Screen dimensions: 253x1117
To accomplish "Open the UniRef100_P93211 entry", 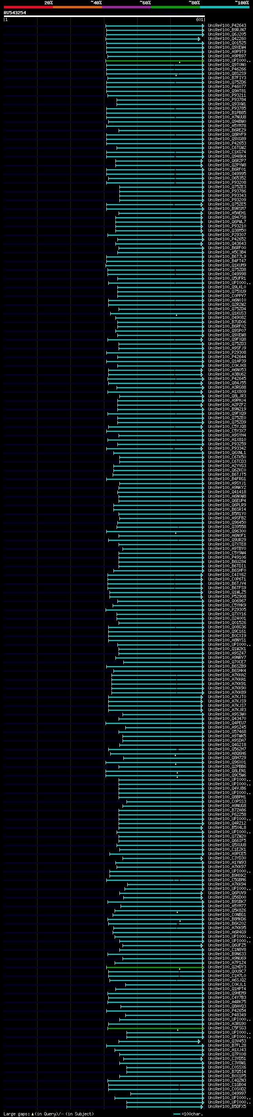I will coord(227,95).
